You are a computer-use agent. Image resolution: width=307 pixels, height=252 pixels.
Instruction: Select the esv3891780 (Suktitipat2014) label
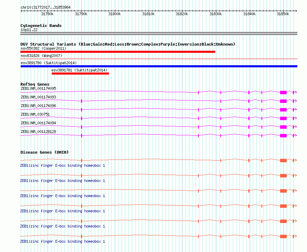pos(49,63)
